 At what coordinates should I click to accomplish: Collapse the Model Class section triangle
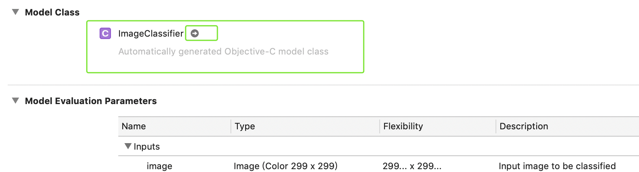(x=15, y=12)
